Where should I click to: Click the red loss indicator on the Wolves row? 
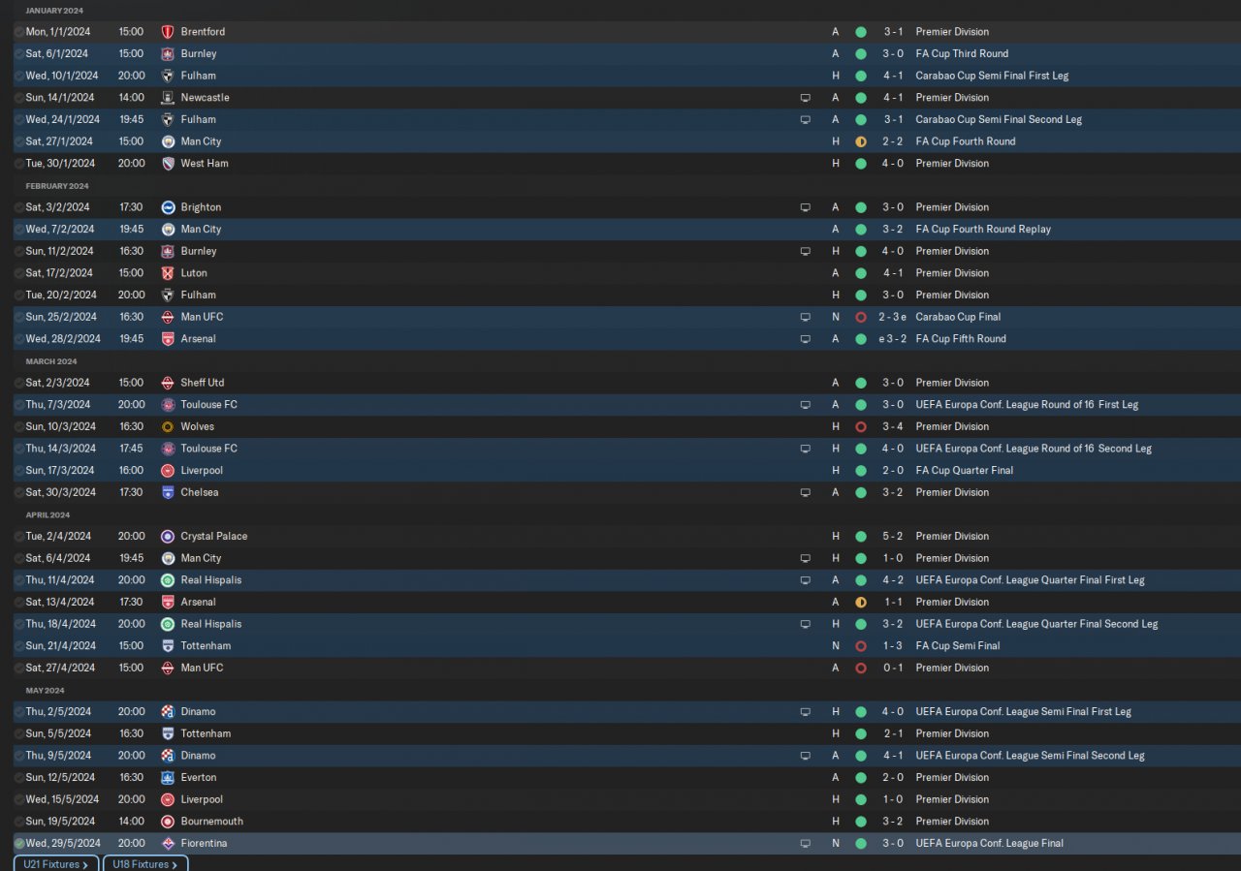(x=861, y=426)
